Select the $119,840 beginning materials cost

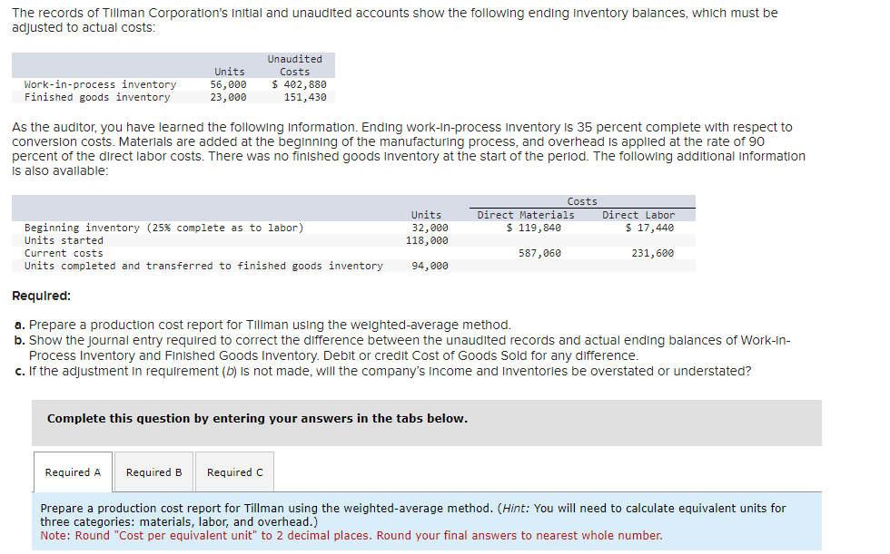click(533, 228)
